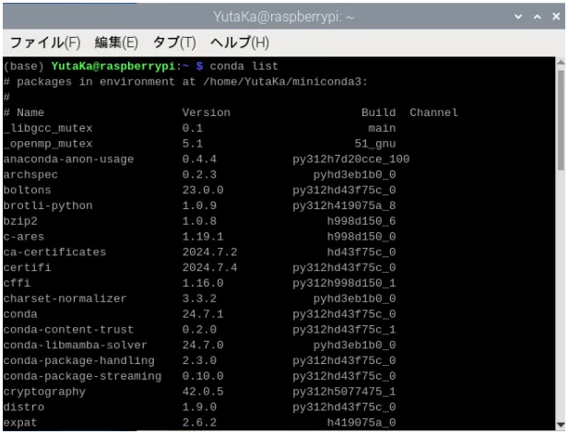Click version 1.9.0 of distro
The height and width of the screenshot is (434, 568).
coord(199,407)
